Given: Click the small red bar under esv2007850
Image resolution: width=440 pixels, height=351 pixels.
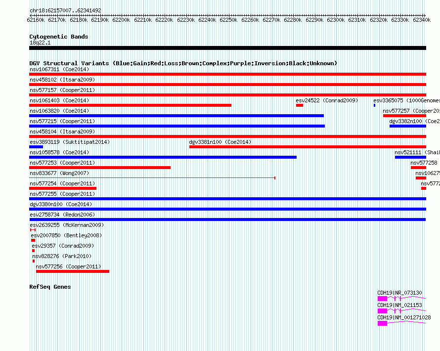Looking at the screenshot, I should (33, 240).
